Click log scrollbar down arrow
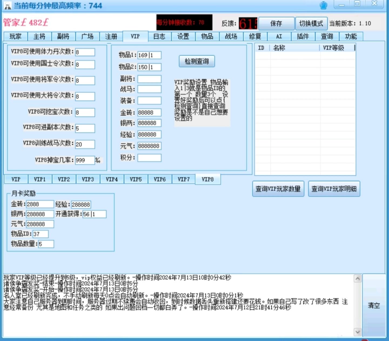 [x=358, y=332]
